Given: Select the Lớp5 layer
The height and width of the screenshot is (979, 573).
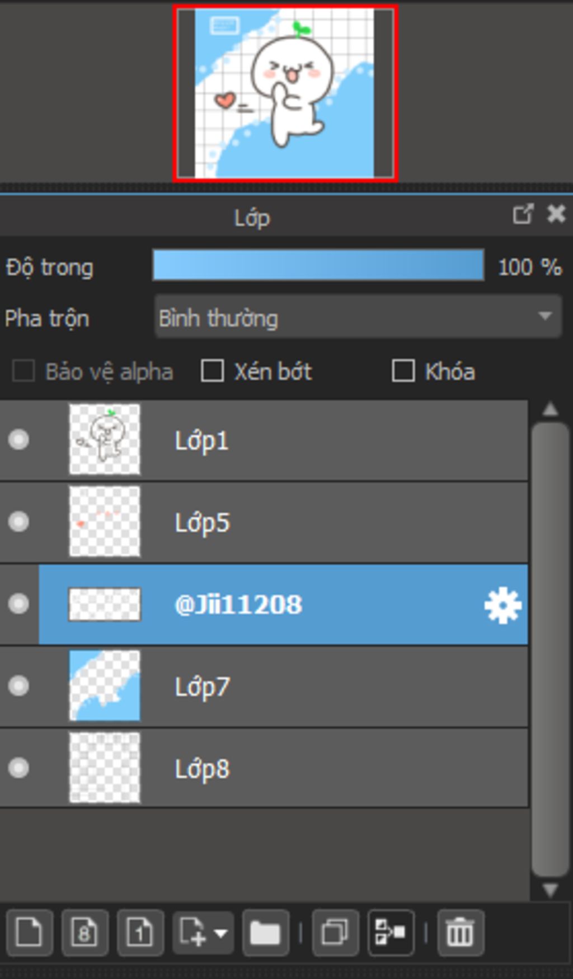Looking at the screenshot, I should 264,522.
